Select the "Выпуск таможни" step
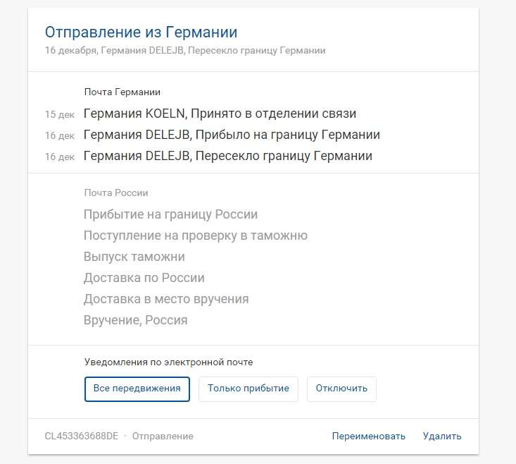516x464 pixels. [134, 257]
